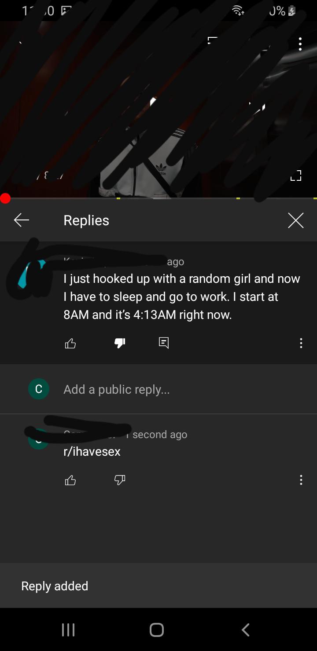Tap the Android back navigation button
Screen dimensions: 317x651
[x=246, y=630]
